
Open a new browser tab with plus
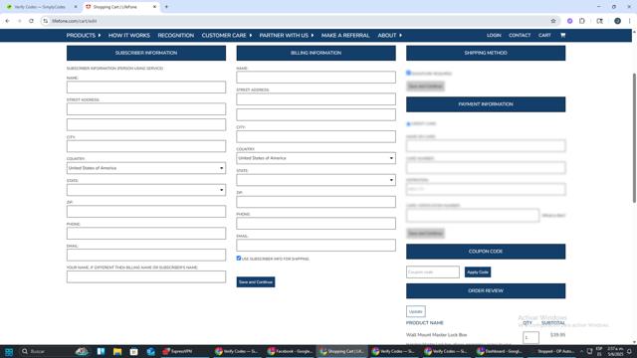[166, 7]
